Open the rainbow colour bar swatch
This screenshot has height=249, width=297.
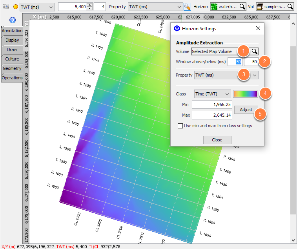[x=246, y=94]
